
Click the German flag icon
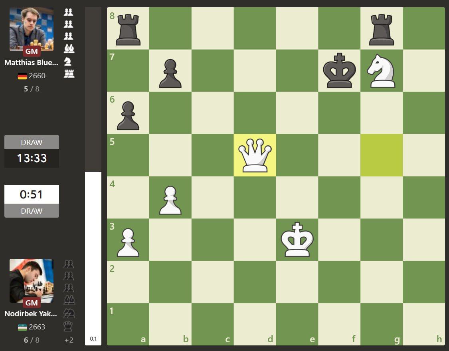pyautogui.click(x=22, y=76)
